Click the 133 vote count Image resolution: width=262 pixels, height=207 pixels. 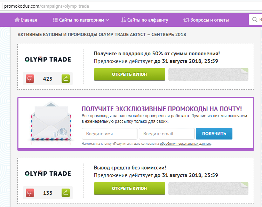click(48, 193)
